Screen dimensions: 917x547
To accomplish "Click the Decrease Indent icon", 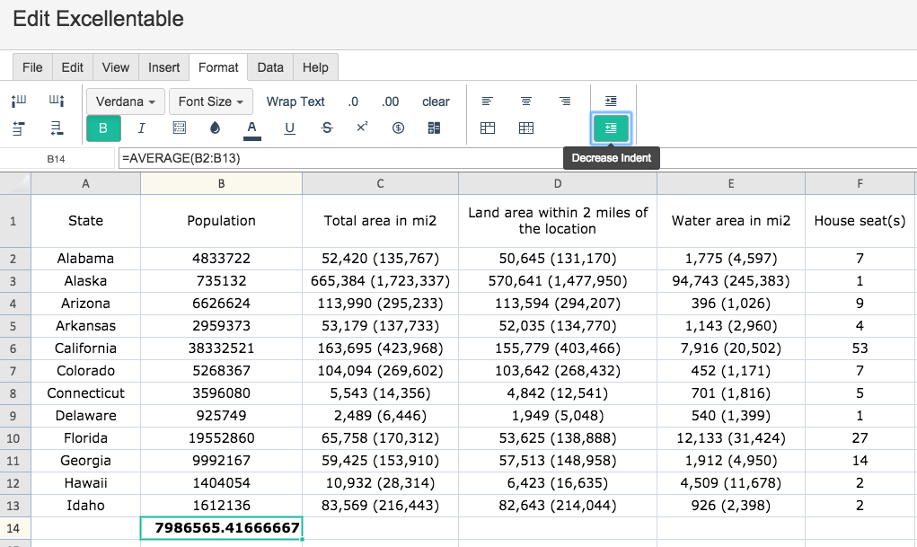I will click(611, 128).
